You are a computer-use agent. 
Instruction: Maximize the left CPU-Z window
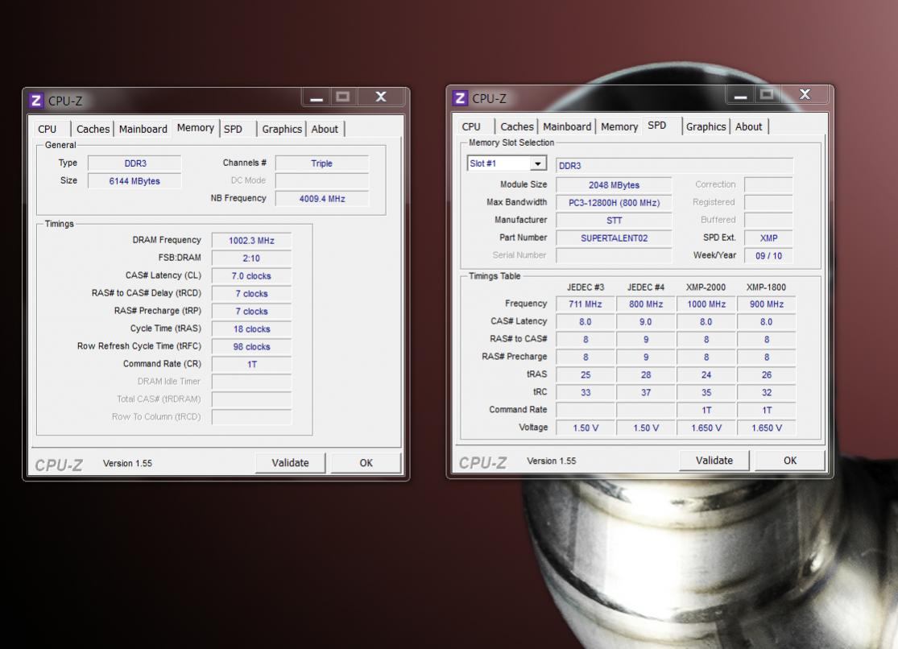[342, 97]
